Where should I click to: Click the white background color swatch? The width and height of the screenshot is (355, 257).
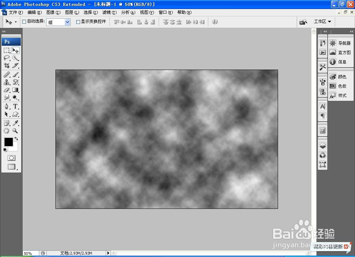[x=15, y=148]
